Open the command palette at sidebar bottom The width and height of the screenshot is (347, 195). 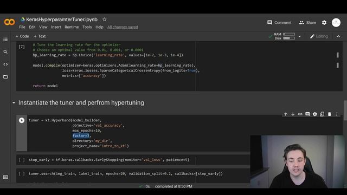pos(5,177)
